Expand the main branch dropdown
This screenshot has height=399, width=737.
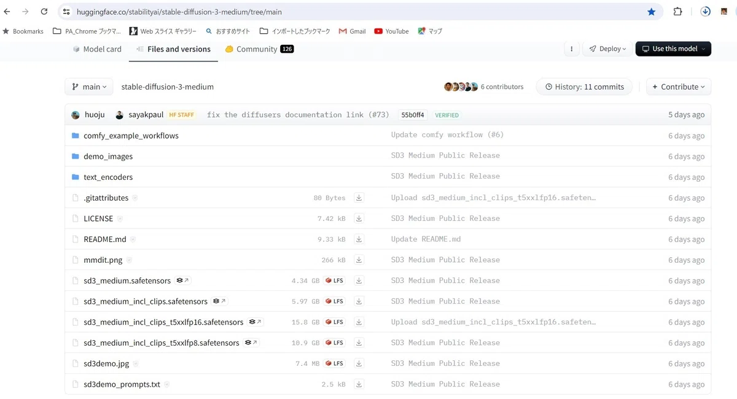tap(89, 87)
